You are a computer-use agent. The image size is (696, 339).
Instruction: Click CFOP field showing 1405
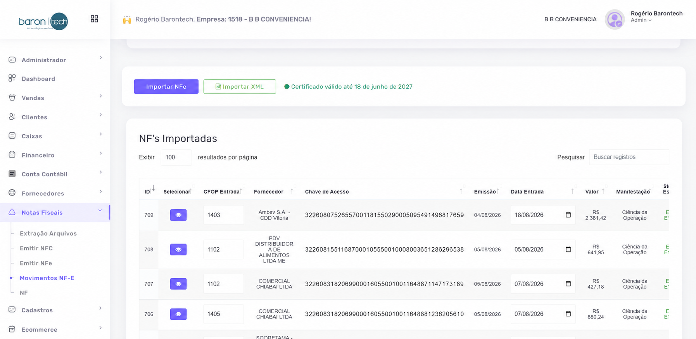tap(224, 314)
